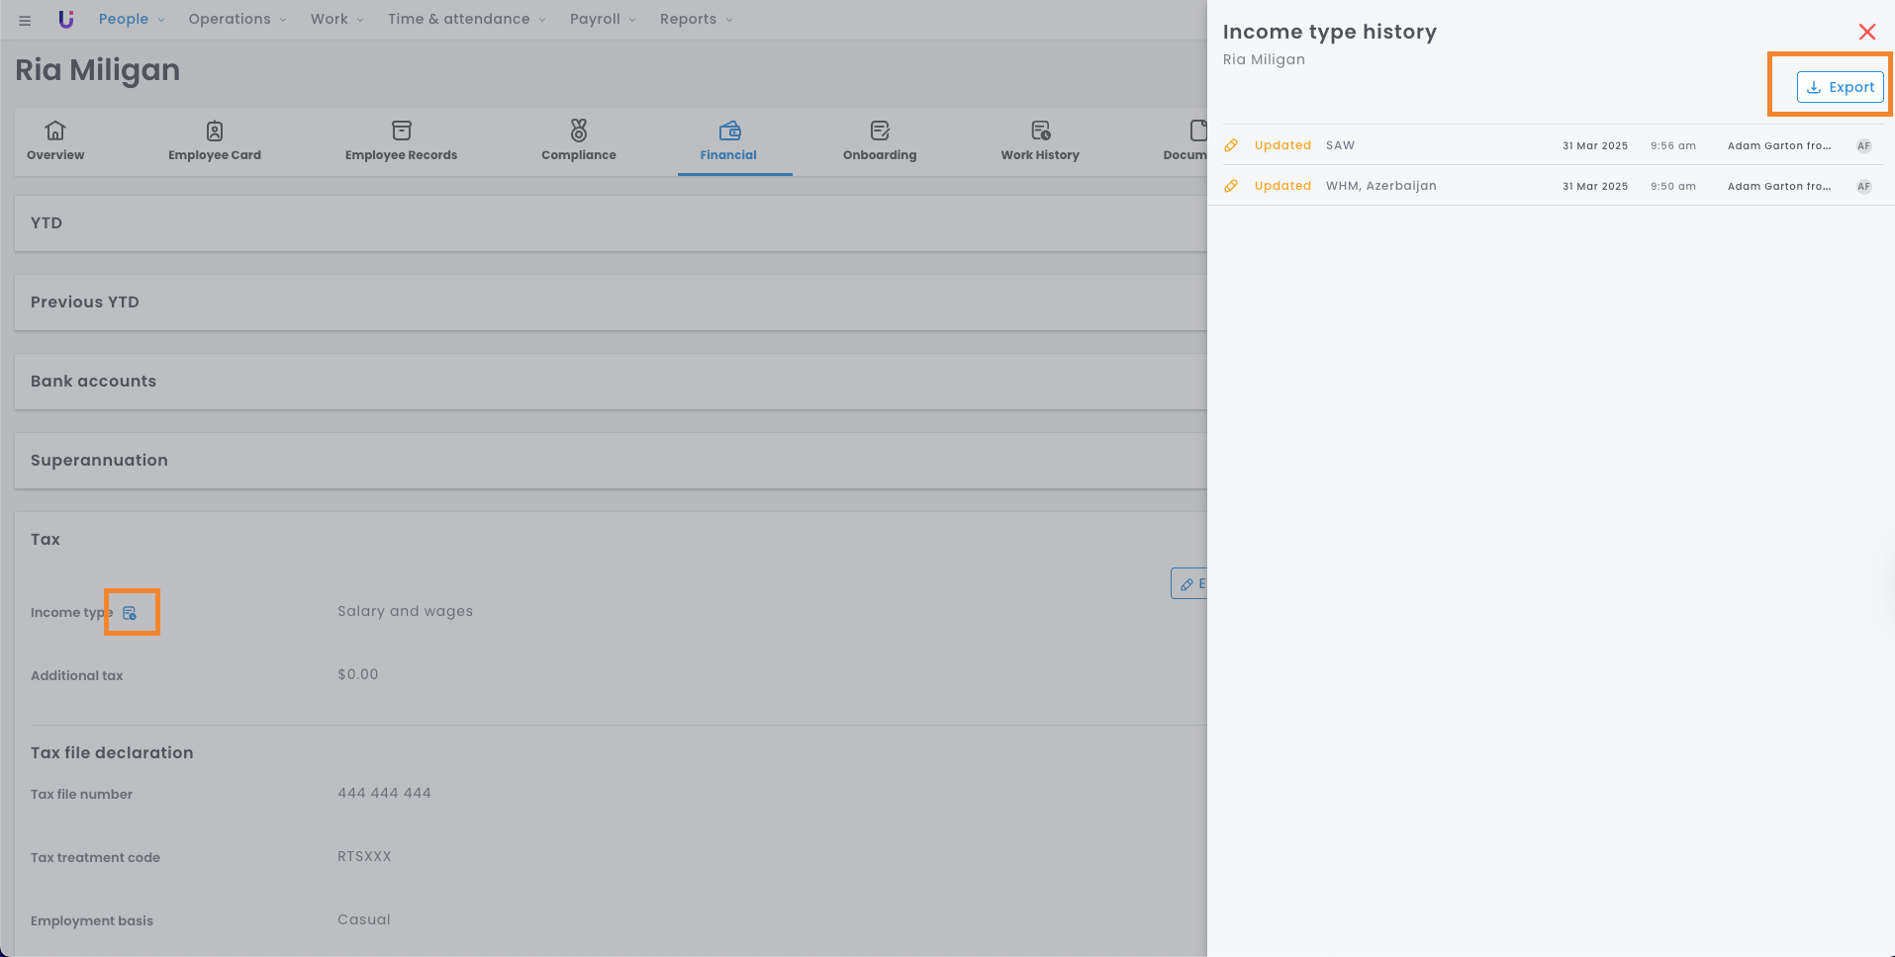The height and width of the screenshot is (957, 1895).
Task: Click the Onboarding icon
Action: [x=880, y=130]
